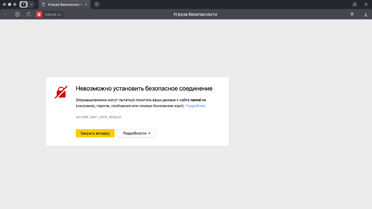Click the net::ERR_CERT_DATE_INVALID error code

98,117
